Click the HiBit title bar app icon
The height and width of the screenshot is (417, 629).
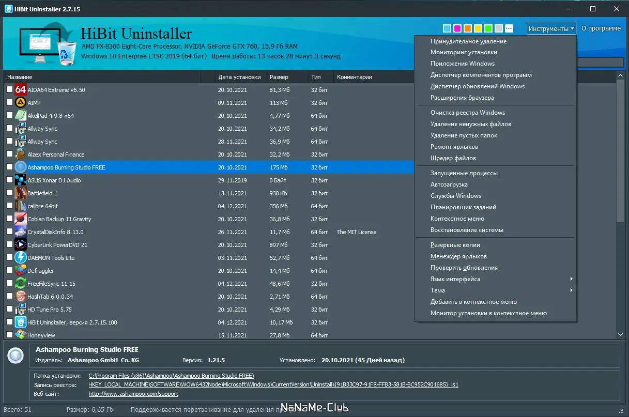8,9
